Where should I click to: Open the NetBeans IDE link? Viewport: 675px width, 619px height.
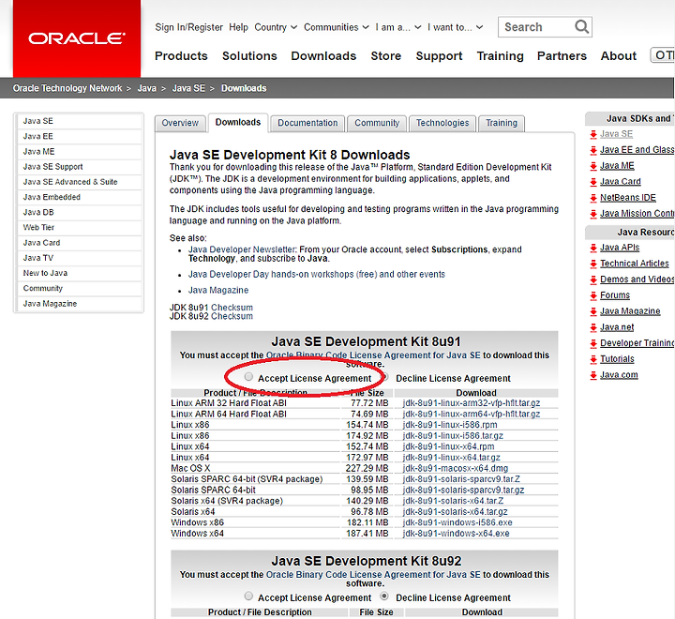628,198
